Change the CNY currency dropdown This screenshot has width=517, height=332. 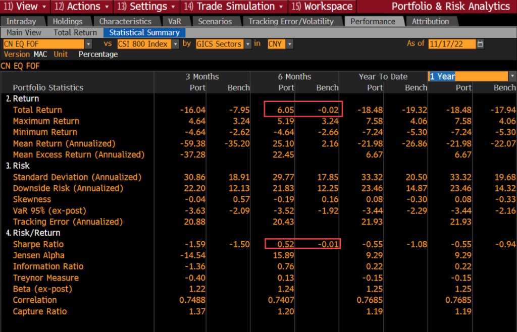tap(289, 44)
